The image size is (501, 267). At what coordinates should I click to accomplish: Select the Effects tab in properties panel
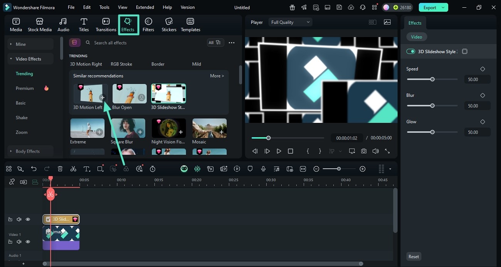point(415,23)
